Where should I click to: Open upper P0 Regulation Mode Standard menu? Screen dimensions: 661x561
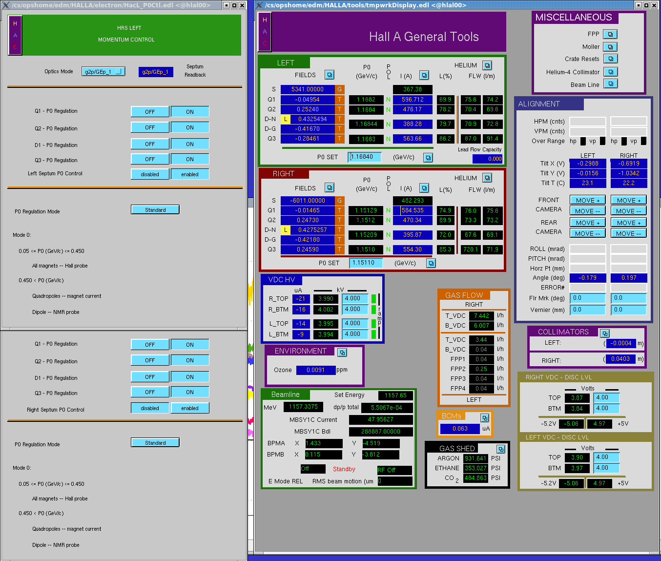click(155, 210)
